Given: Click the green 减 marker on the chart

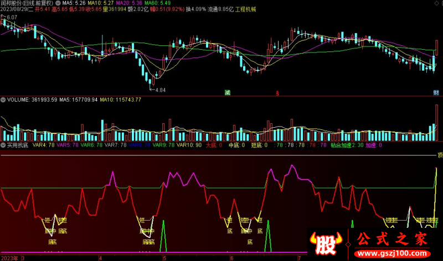Looking at the screenshot, I should pyautogui.click(x=228, y=92).
